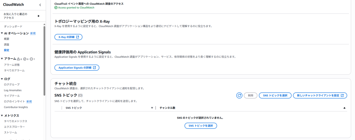Click SNS のトピックが選択されていません message
This screenshot has height=140, width=355.
point(200,118)
